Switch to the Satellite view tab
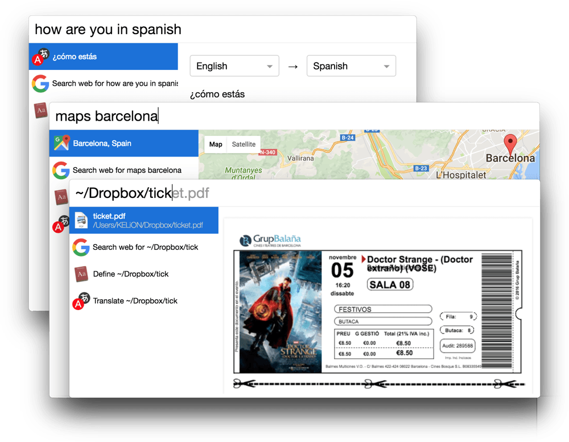Screen dimensions: 569x442 pyautogui.click(x=244, y=144)
